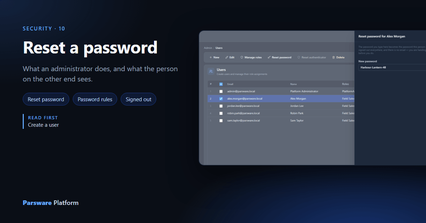
Task: Click the 'New password' field label
Action: [x=367, y=61]
